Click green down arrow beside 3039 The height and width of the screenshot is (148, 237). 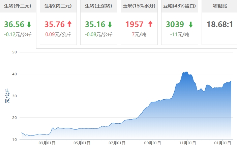[x=191, y=24]
